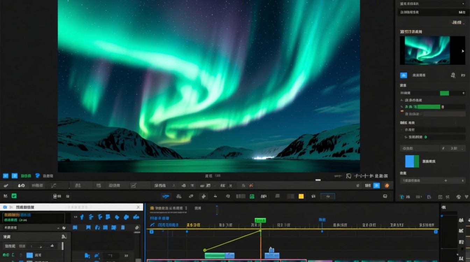Image resolution: width=470 pixels, height=262 pixels.
Task: Click the blue square at the ruler's right end
Action: pyautogui.click(x=436, y=232)
